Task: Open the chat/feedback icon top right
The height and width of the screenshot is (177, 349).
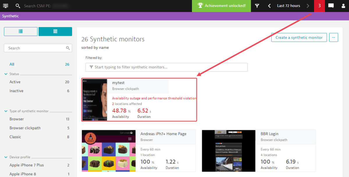Action: pos(331,6)
